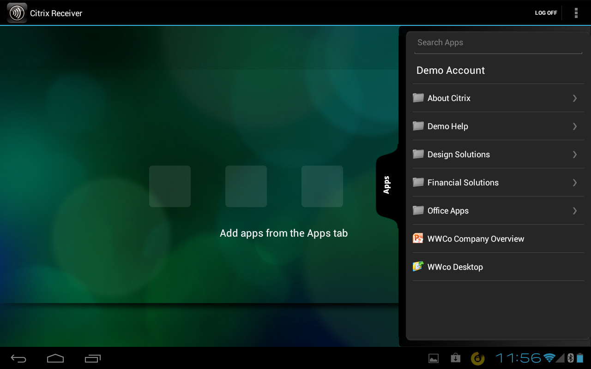Expand Demo Help using its chevron
Image resolution: width=591 pixels, height=369 pixels.
pyautogui.click(x=575, y=126)
